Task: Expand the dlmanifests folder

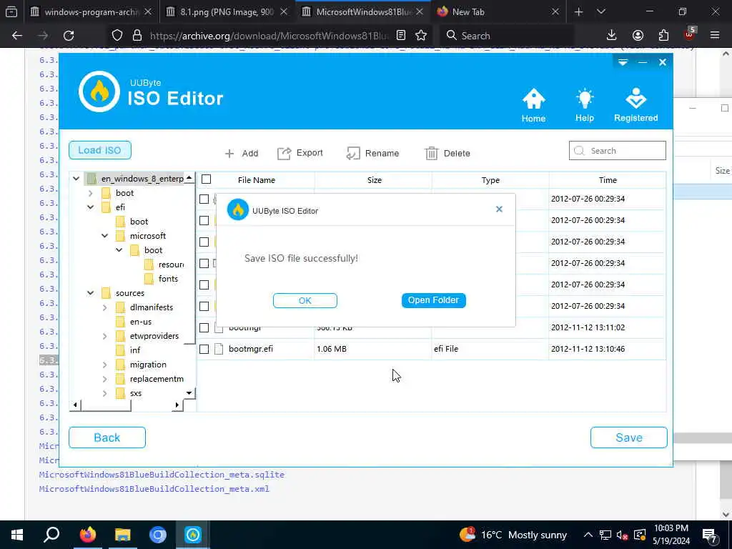Action: pyautogui.click(x=105, y=307)
